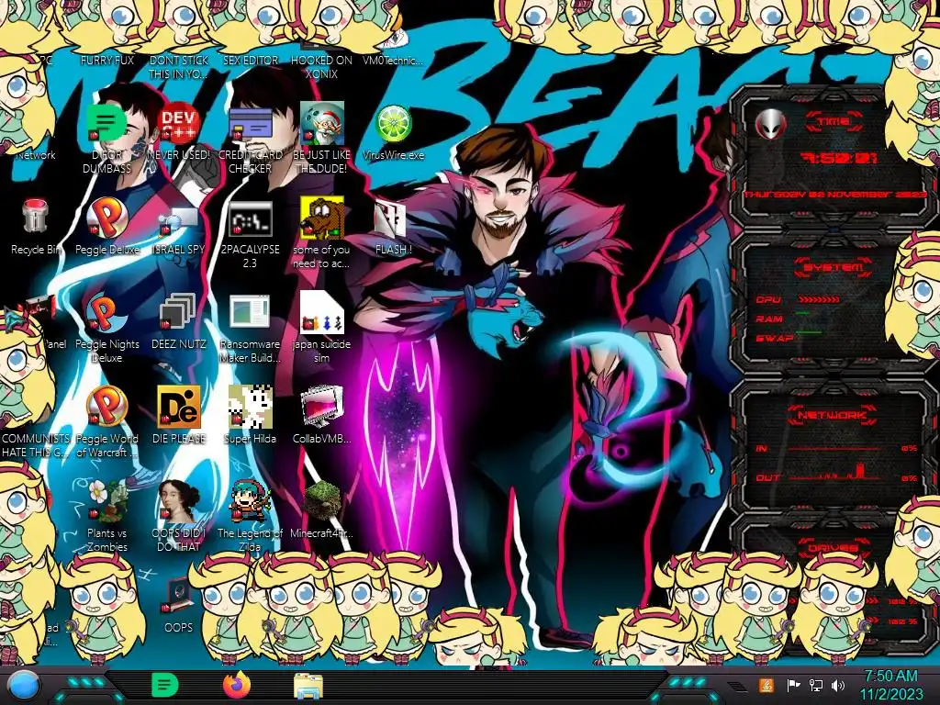Select the COMMUNISTS HATE THIS G... label
The height and width of the screenshot is (705, 940).
(36, 445)
